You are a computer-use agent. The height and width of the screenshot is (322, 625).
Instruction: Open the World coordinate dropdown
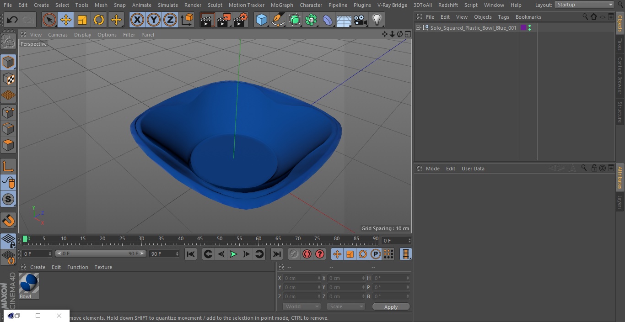(301, 306)
